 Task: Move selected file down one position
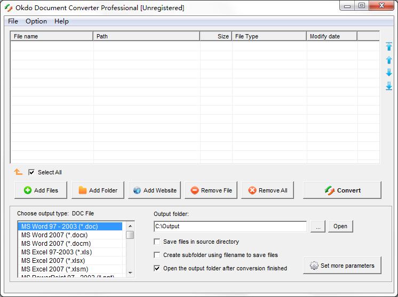coord(388,73)
